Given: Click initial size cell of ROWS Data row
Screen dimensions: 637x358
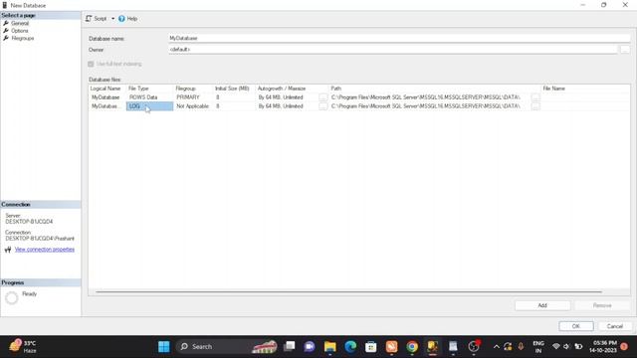Looking at the screenshot, I should pyautogui.click(x=235, y=97).
